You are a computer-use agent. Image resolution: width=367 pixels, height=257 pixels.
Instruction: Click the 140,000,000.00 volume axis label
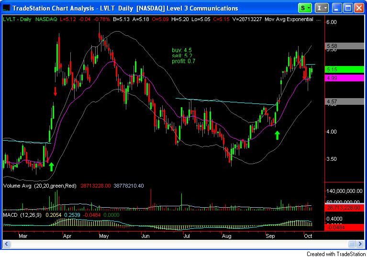point(345,191)
